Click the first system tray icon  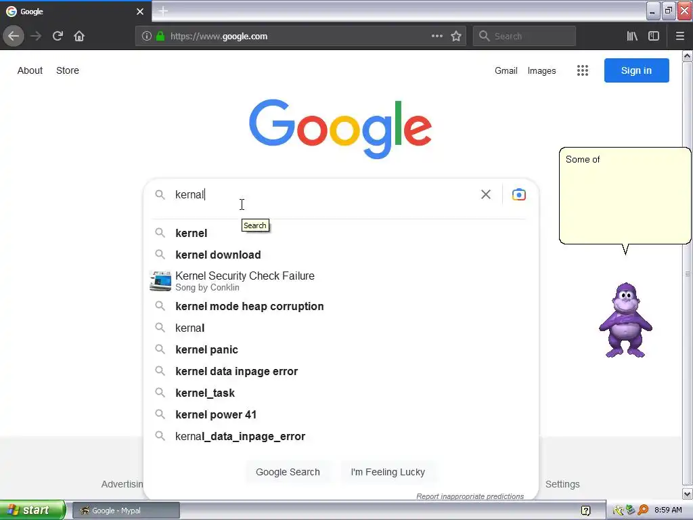618,511
